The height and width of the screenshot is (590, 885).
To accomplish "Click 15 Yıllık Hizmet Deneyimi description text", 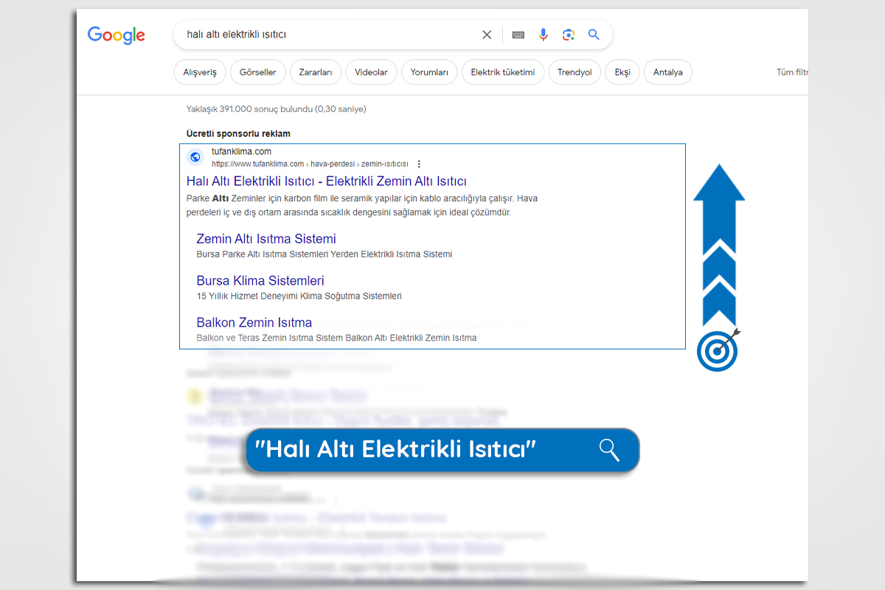I will (x=299, y=296).
